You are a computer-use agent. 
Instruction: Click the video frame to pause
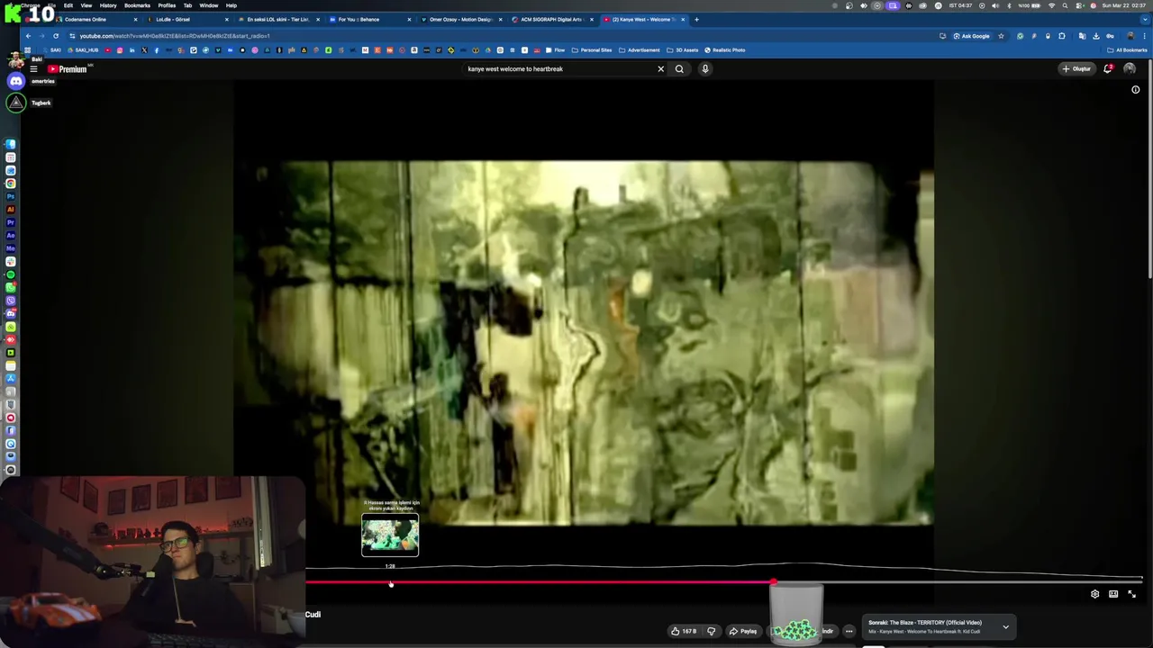(x=584, y=342)
